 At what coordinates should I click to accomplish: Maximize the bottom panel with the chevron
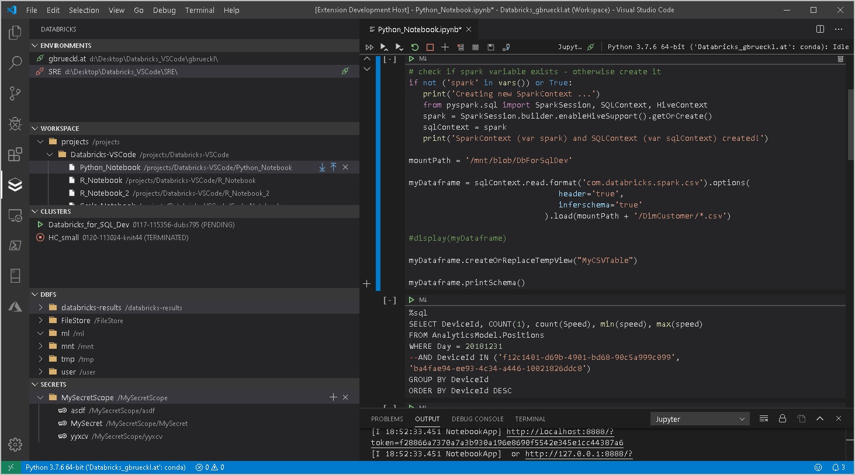820,418
